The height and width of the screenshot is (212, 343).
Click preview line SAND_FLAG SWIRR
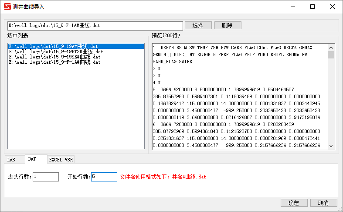[x=173, y=62]
